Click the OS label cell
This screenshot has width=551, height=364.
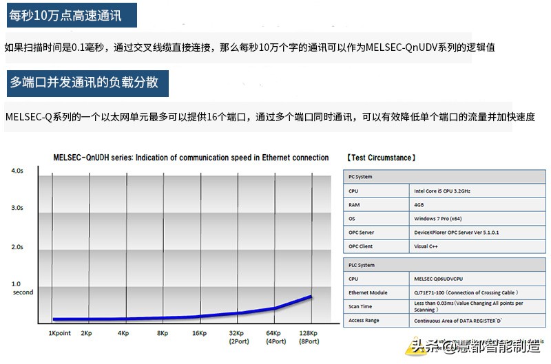[x=376, y=218]
